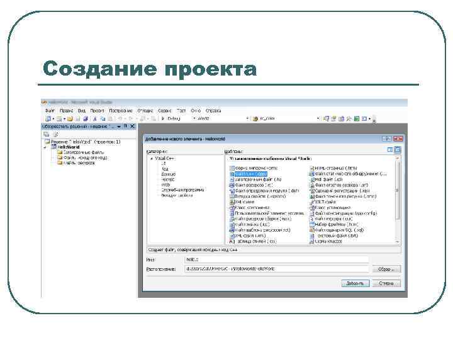453x340 pixels.
Task: Open the Edit (Правка) menu
Action: pyautogui.click(x=66, y=111)
